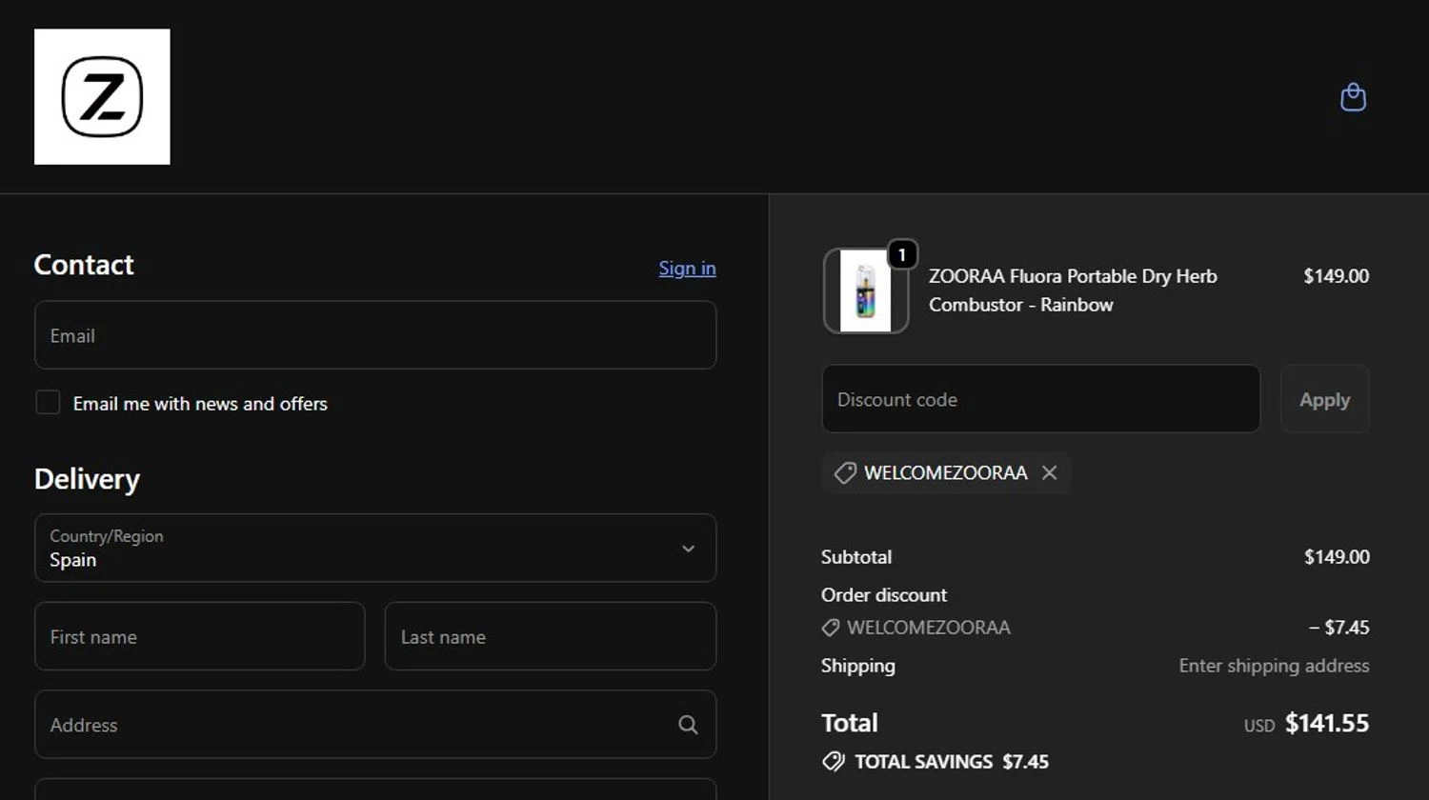Remove the WELCOMEZOORAA discount code tag
1429x800 pixels.
coord(1049,472)
